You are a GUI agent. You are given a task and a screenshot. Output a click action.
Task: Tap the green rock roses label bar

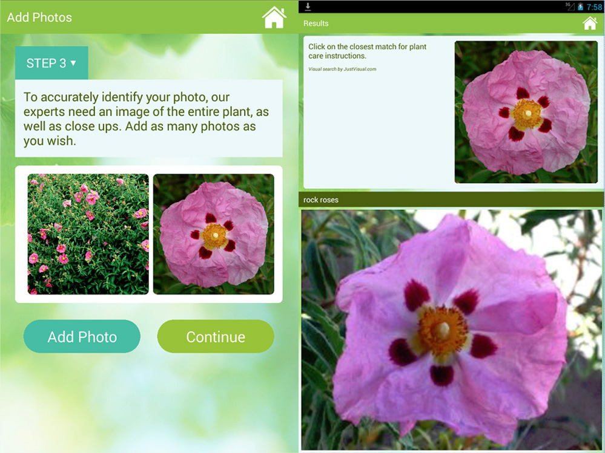pos(451,200)
